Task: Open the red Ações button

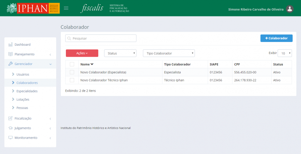Action: click(x=82, y=53)
